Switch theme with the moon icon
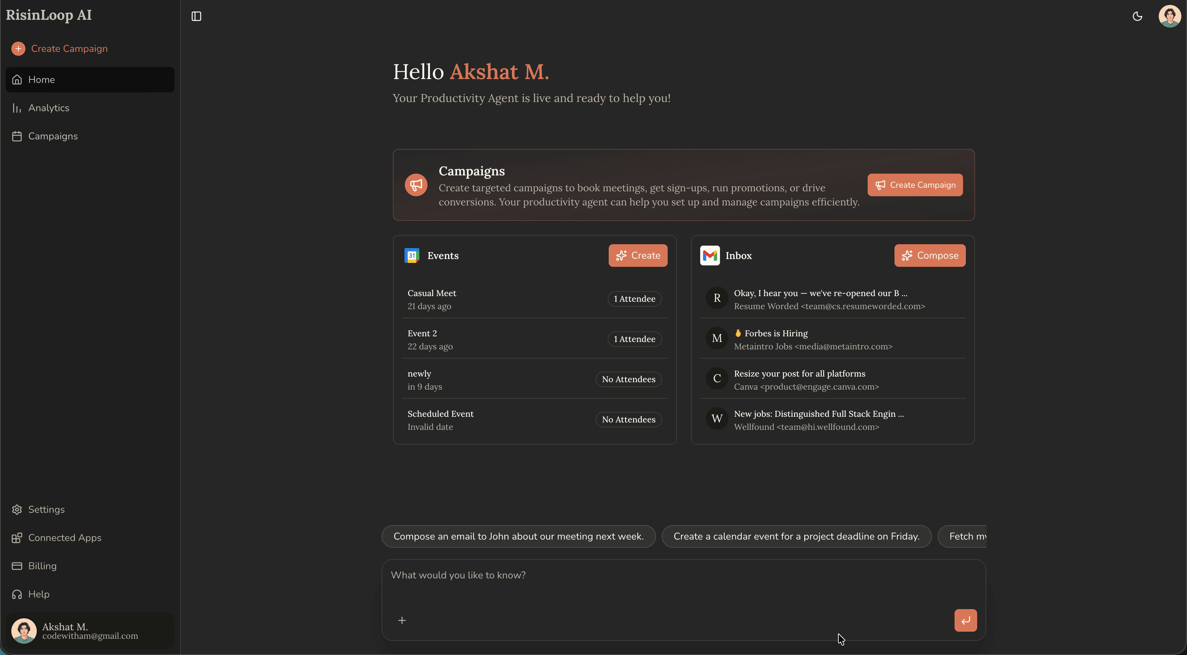Image resolution: width=1187 pixels, height=655 pixels. click(x=1137, y=17)
